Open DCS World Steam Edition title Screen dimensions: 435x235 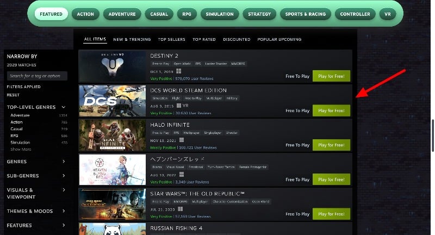coord(188,90)
